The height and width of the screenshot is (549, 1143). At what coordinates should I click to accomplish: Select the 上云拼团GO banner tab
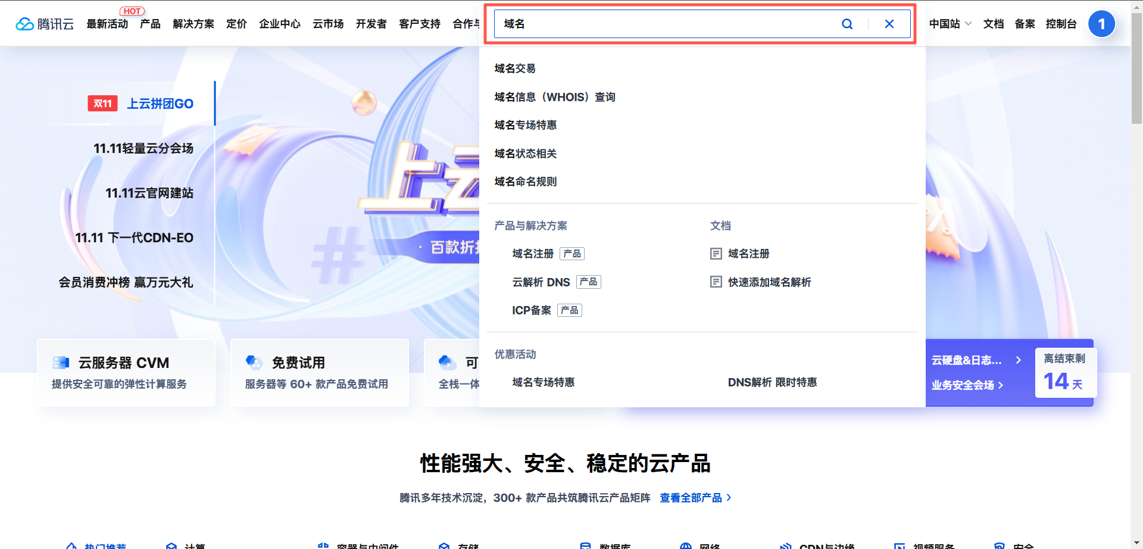160,104
